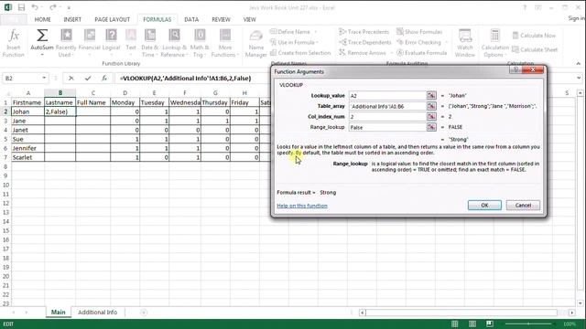Image resolution: width=586 pixels, height=329 pixels.
Task: Open the Text functions list
Action: [131, 43]
